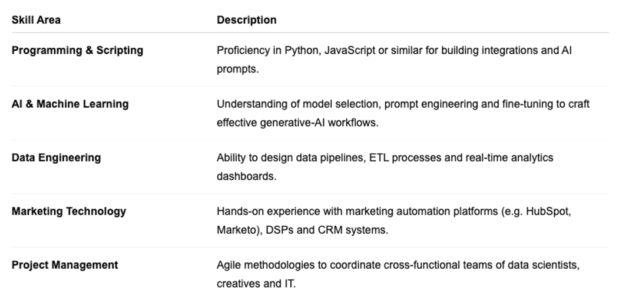Select the Project Management row label
622x307 pixels.
click(65, 265)
